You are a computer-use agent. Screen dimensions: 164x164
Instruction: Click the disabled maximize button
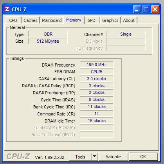click(x=146, y=9)
